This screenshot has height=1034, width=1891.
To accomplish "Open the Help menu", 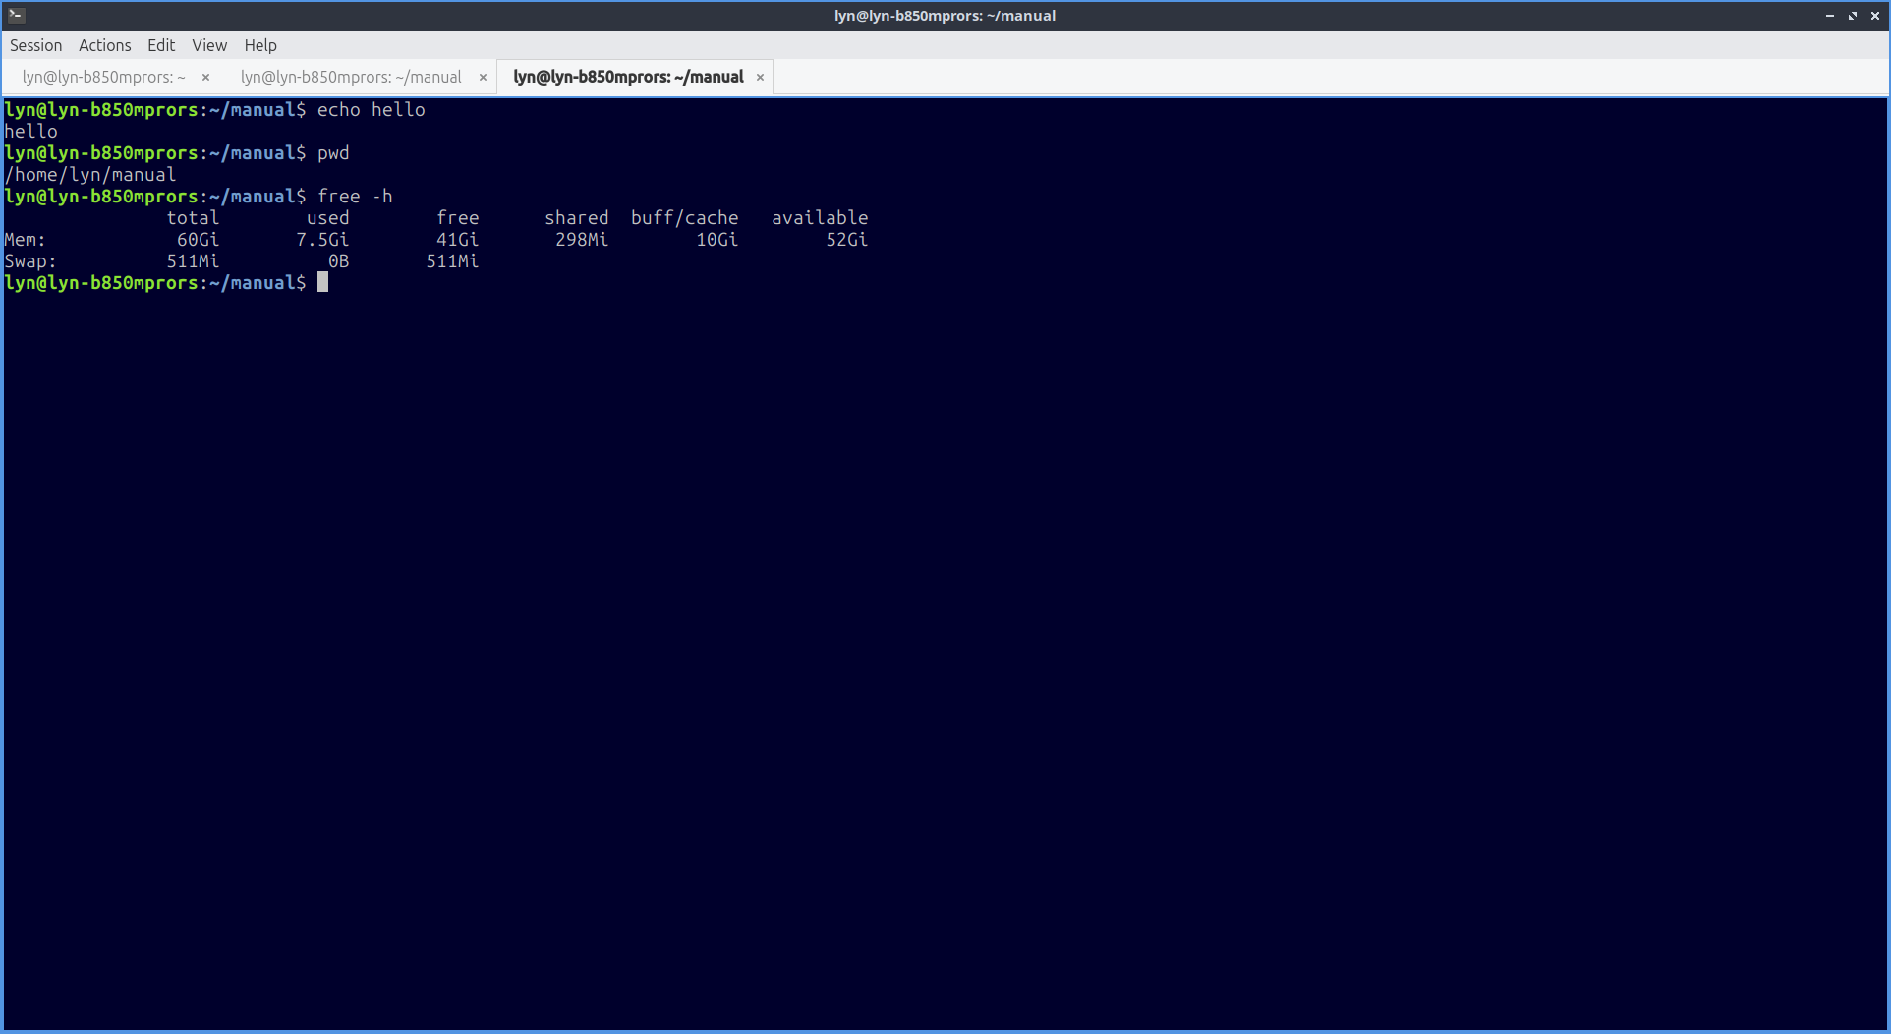I will coord(260,45).
